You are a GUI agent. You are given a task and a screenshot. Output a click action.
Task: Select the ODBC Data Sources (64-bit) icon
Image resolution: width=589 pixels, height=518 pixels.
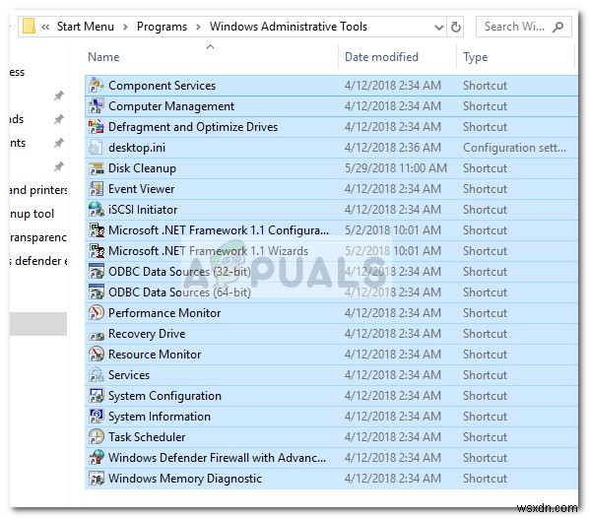(97, 291)
